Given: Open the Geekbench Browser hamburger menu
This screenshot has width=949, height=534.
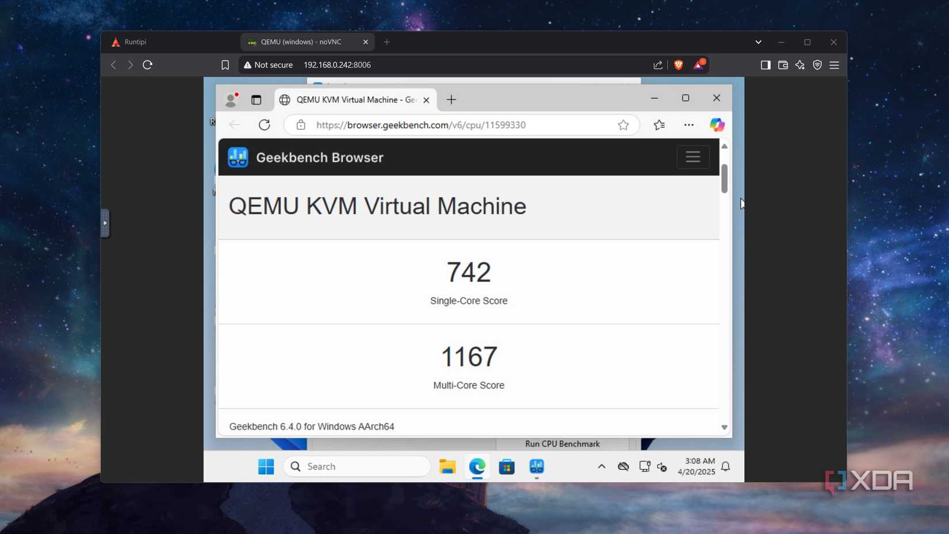Looking at the screenshot, I should click(x=692, y=157).
